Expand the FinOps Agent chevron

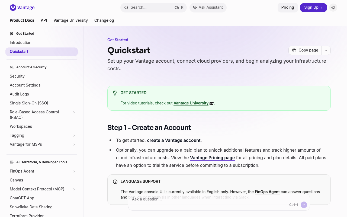(74, 171)
